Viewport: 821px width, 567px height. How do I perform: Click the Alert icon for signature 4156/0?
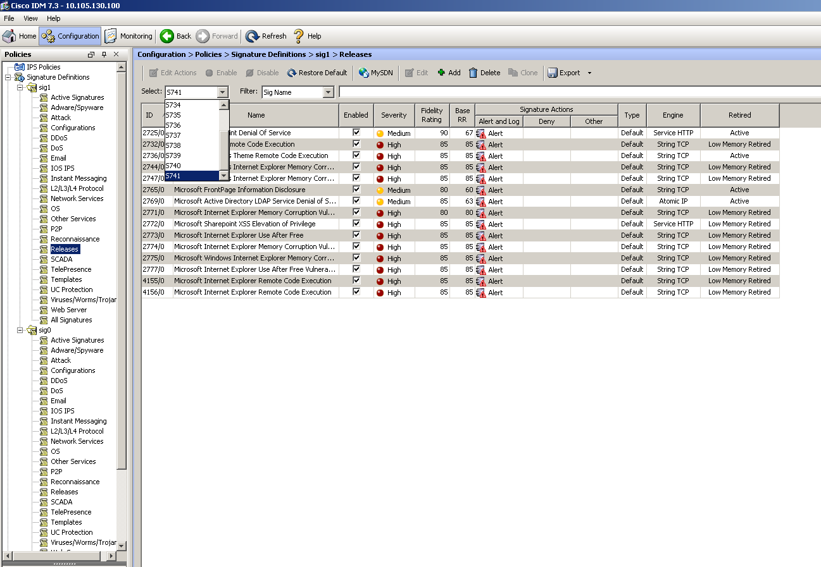pos(480,293)
